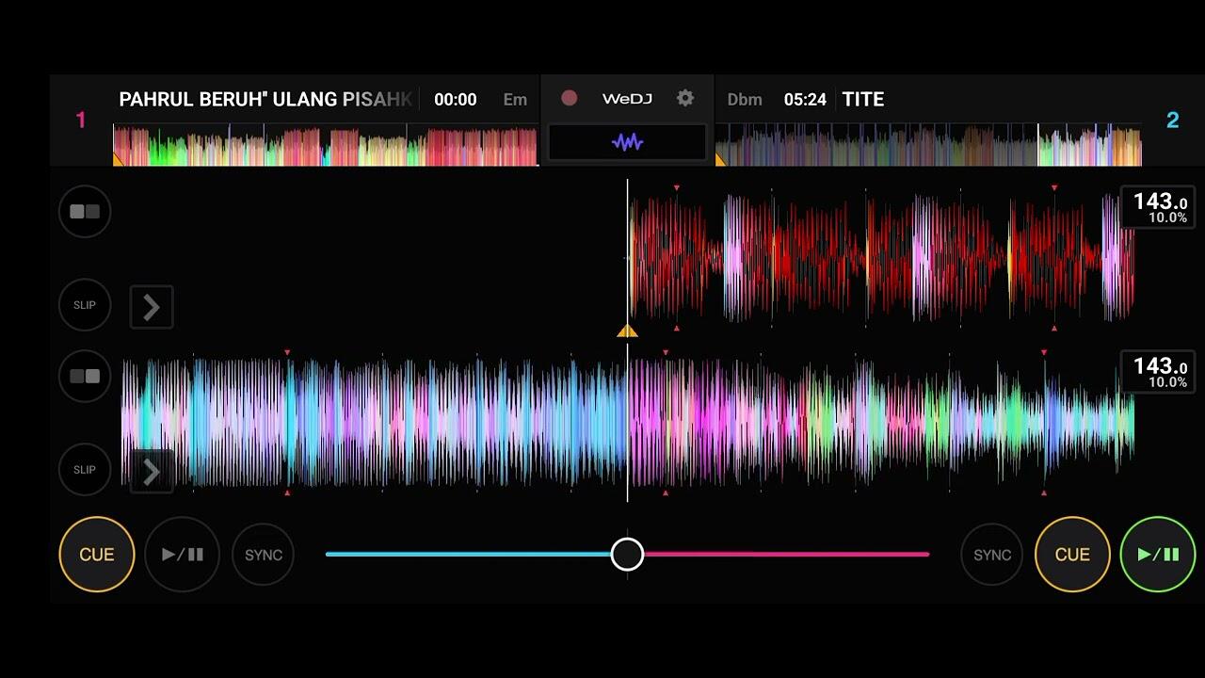Viewport: 1205px width, 678px height.
Task: Enable SYNC on the right deck
Action: coord(992,555)
